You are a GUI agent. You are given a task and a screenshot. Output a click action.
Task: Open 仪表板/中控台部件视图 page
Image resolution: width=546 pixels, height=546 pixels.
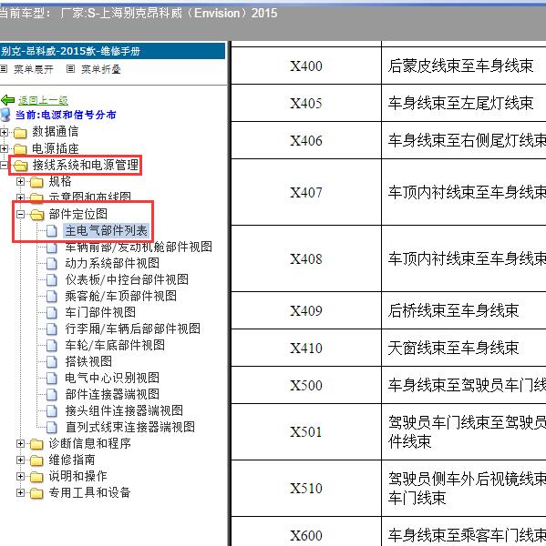127,279
